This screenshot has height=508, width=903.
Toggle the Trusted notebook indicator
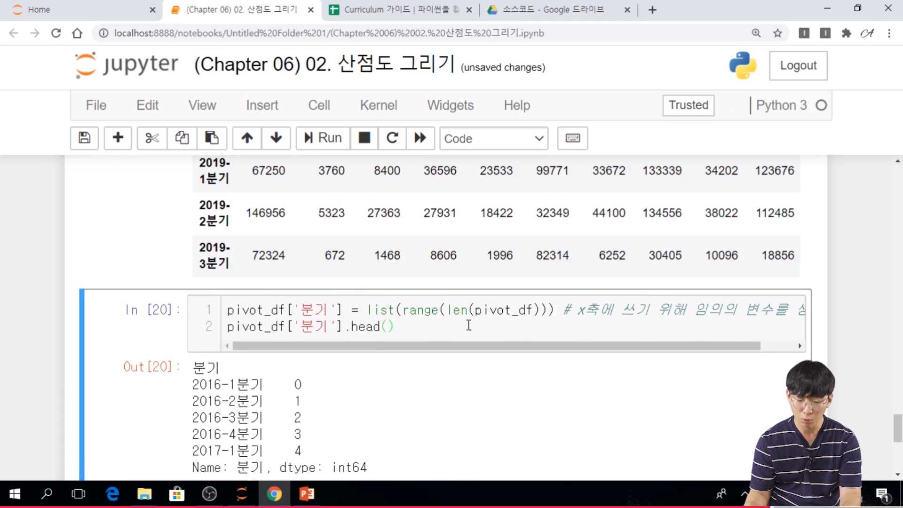point(688,105)
